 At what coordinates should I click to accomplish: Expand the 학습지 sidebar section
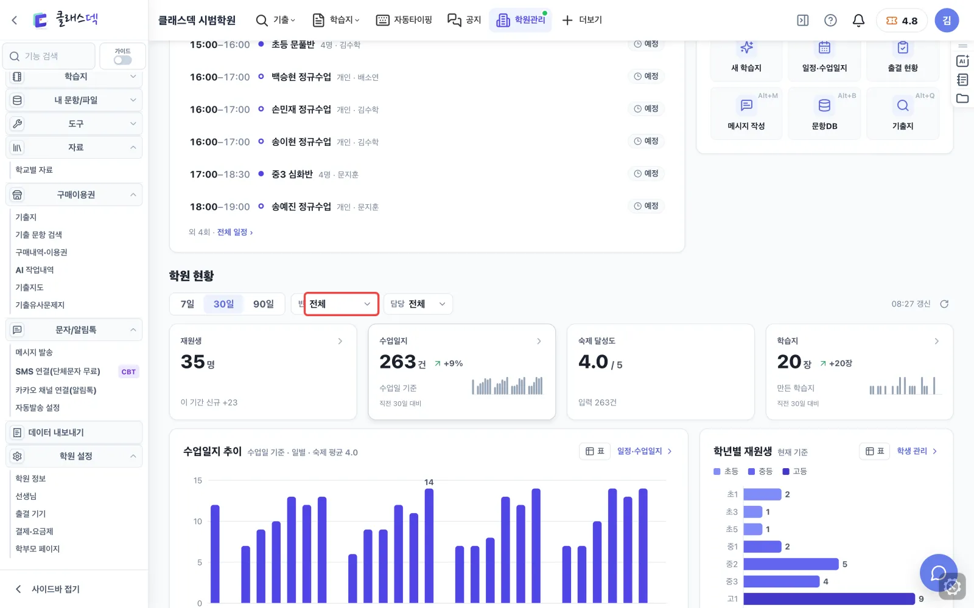[x=74, y=77]
